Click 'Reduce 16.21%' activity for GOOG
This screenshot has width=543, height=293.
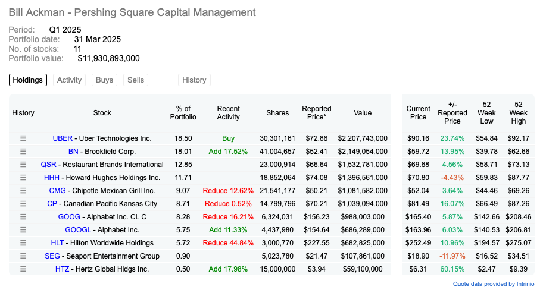pyautogui.click(x=228, y=217)
